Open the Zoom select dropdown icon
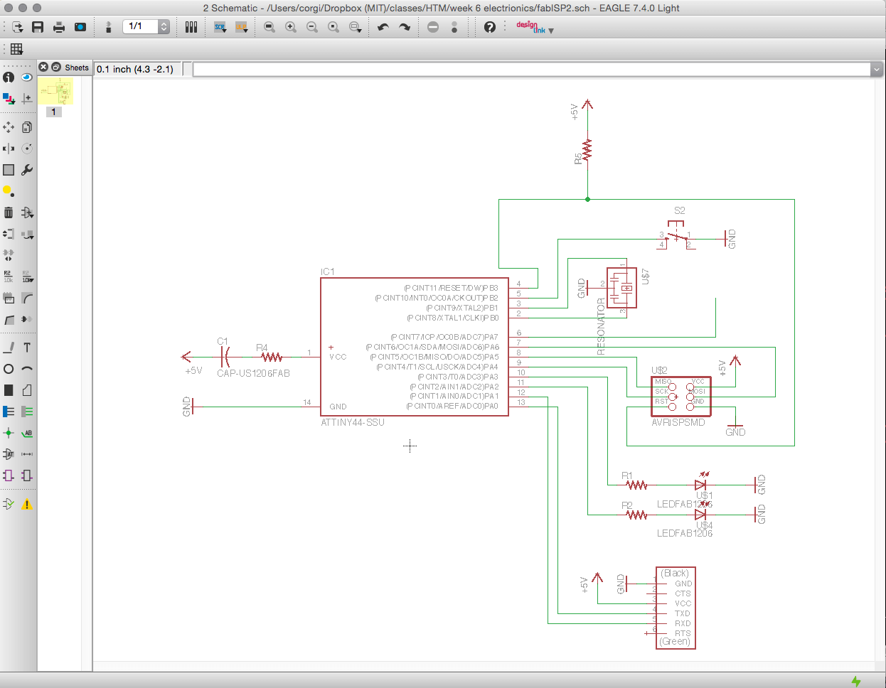The width and height of the screenshot is (886, 688). click(356, 27)
